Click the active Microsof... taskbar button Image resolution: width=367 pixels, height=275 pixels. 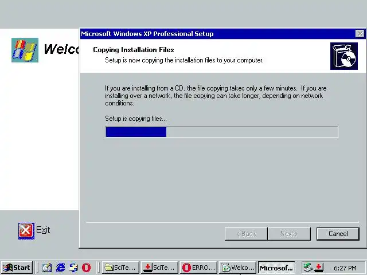(276, 268)
